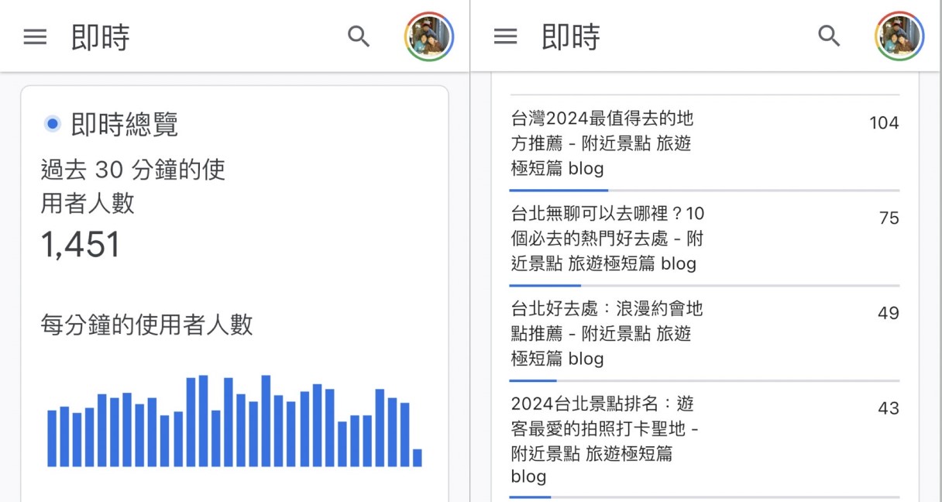The height and width of the screenshot is (502, 942).
Task: Click the 每分鐘的使用者人數 chart label
Action: (146, 325)
